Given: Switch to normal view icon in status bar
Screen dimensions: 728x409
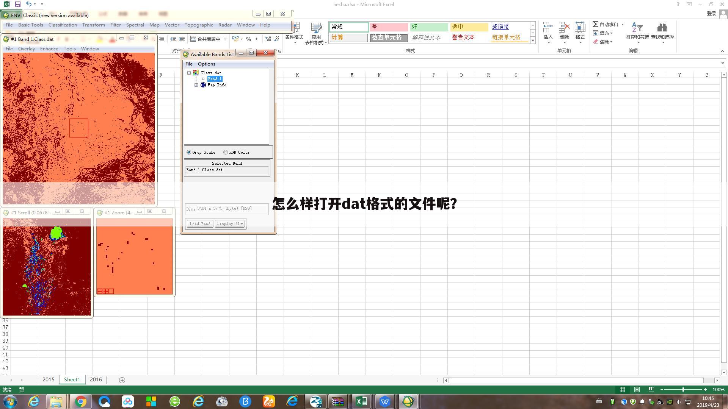Looking at the screenshot, I should point(622,389).
